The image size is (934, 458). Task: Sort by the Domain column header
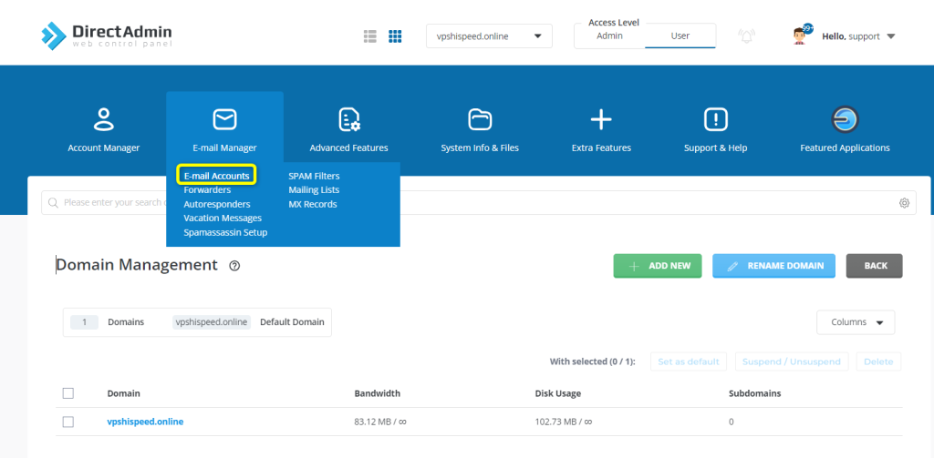(124, 393)
